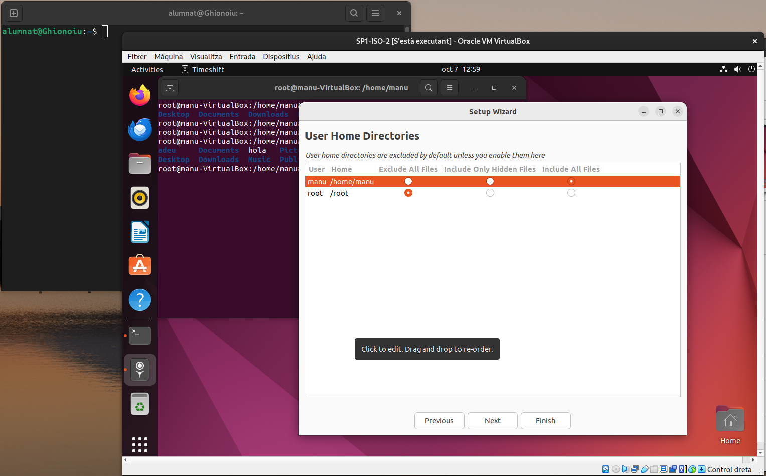Show Applications grid at dock bottom
The image size is (766, 476).
[x=140, y=444]
